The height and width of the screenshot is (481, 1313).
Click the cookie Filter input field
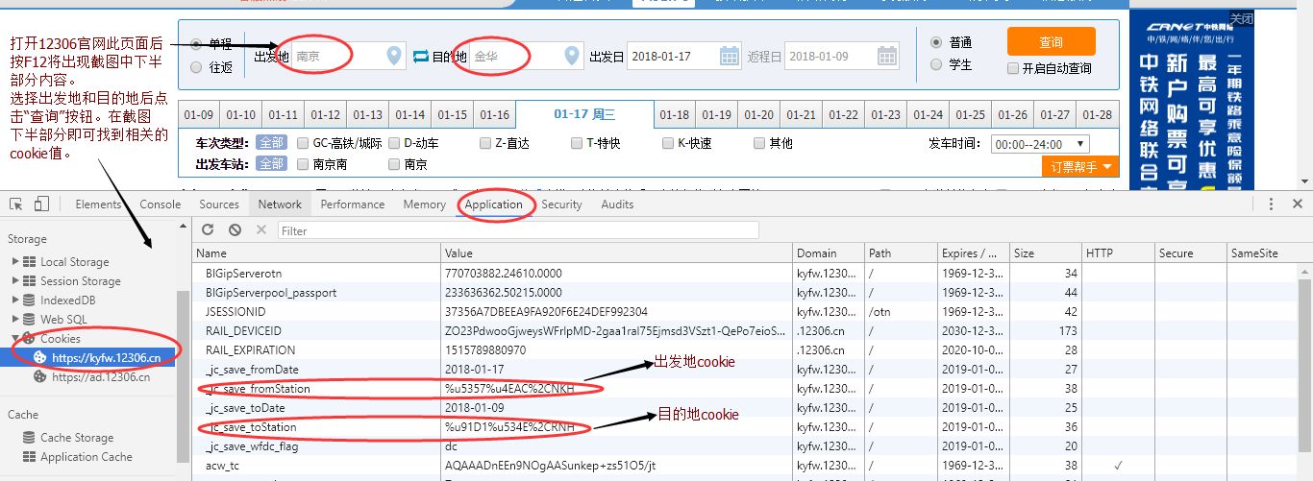518,230
